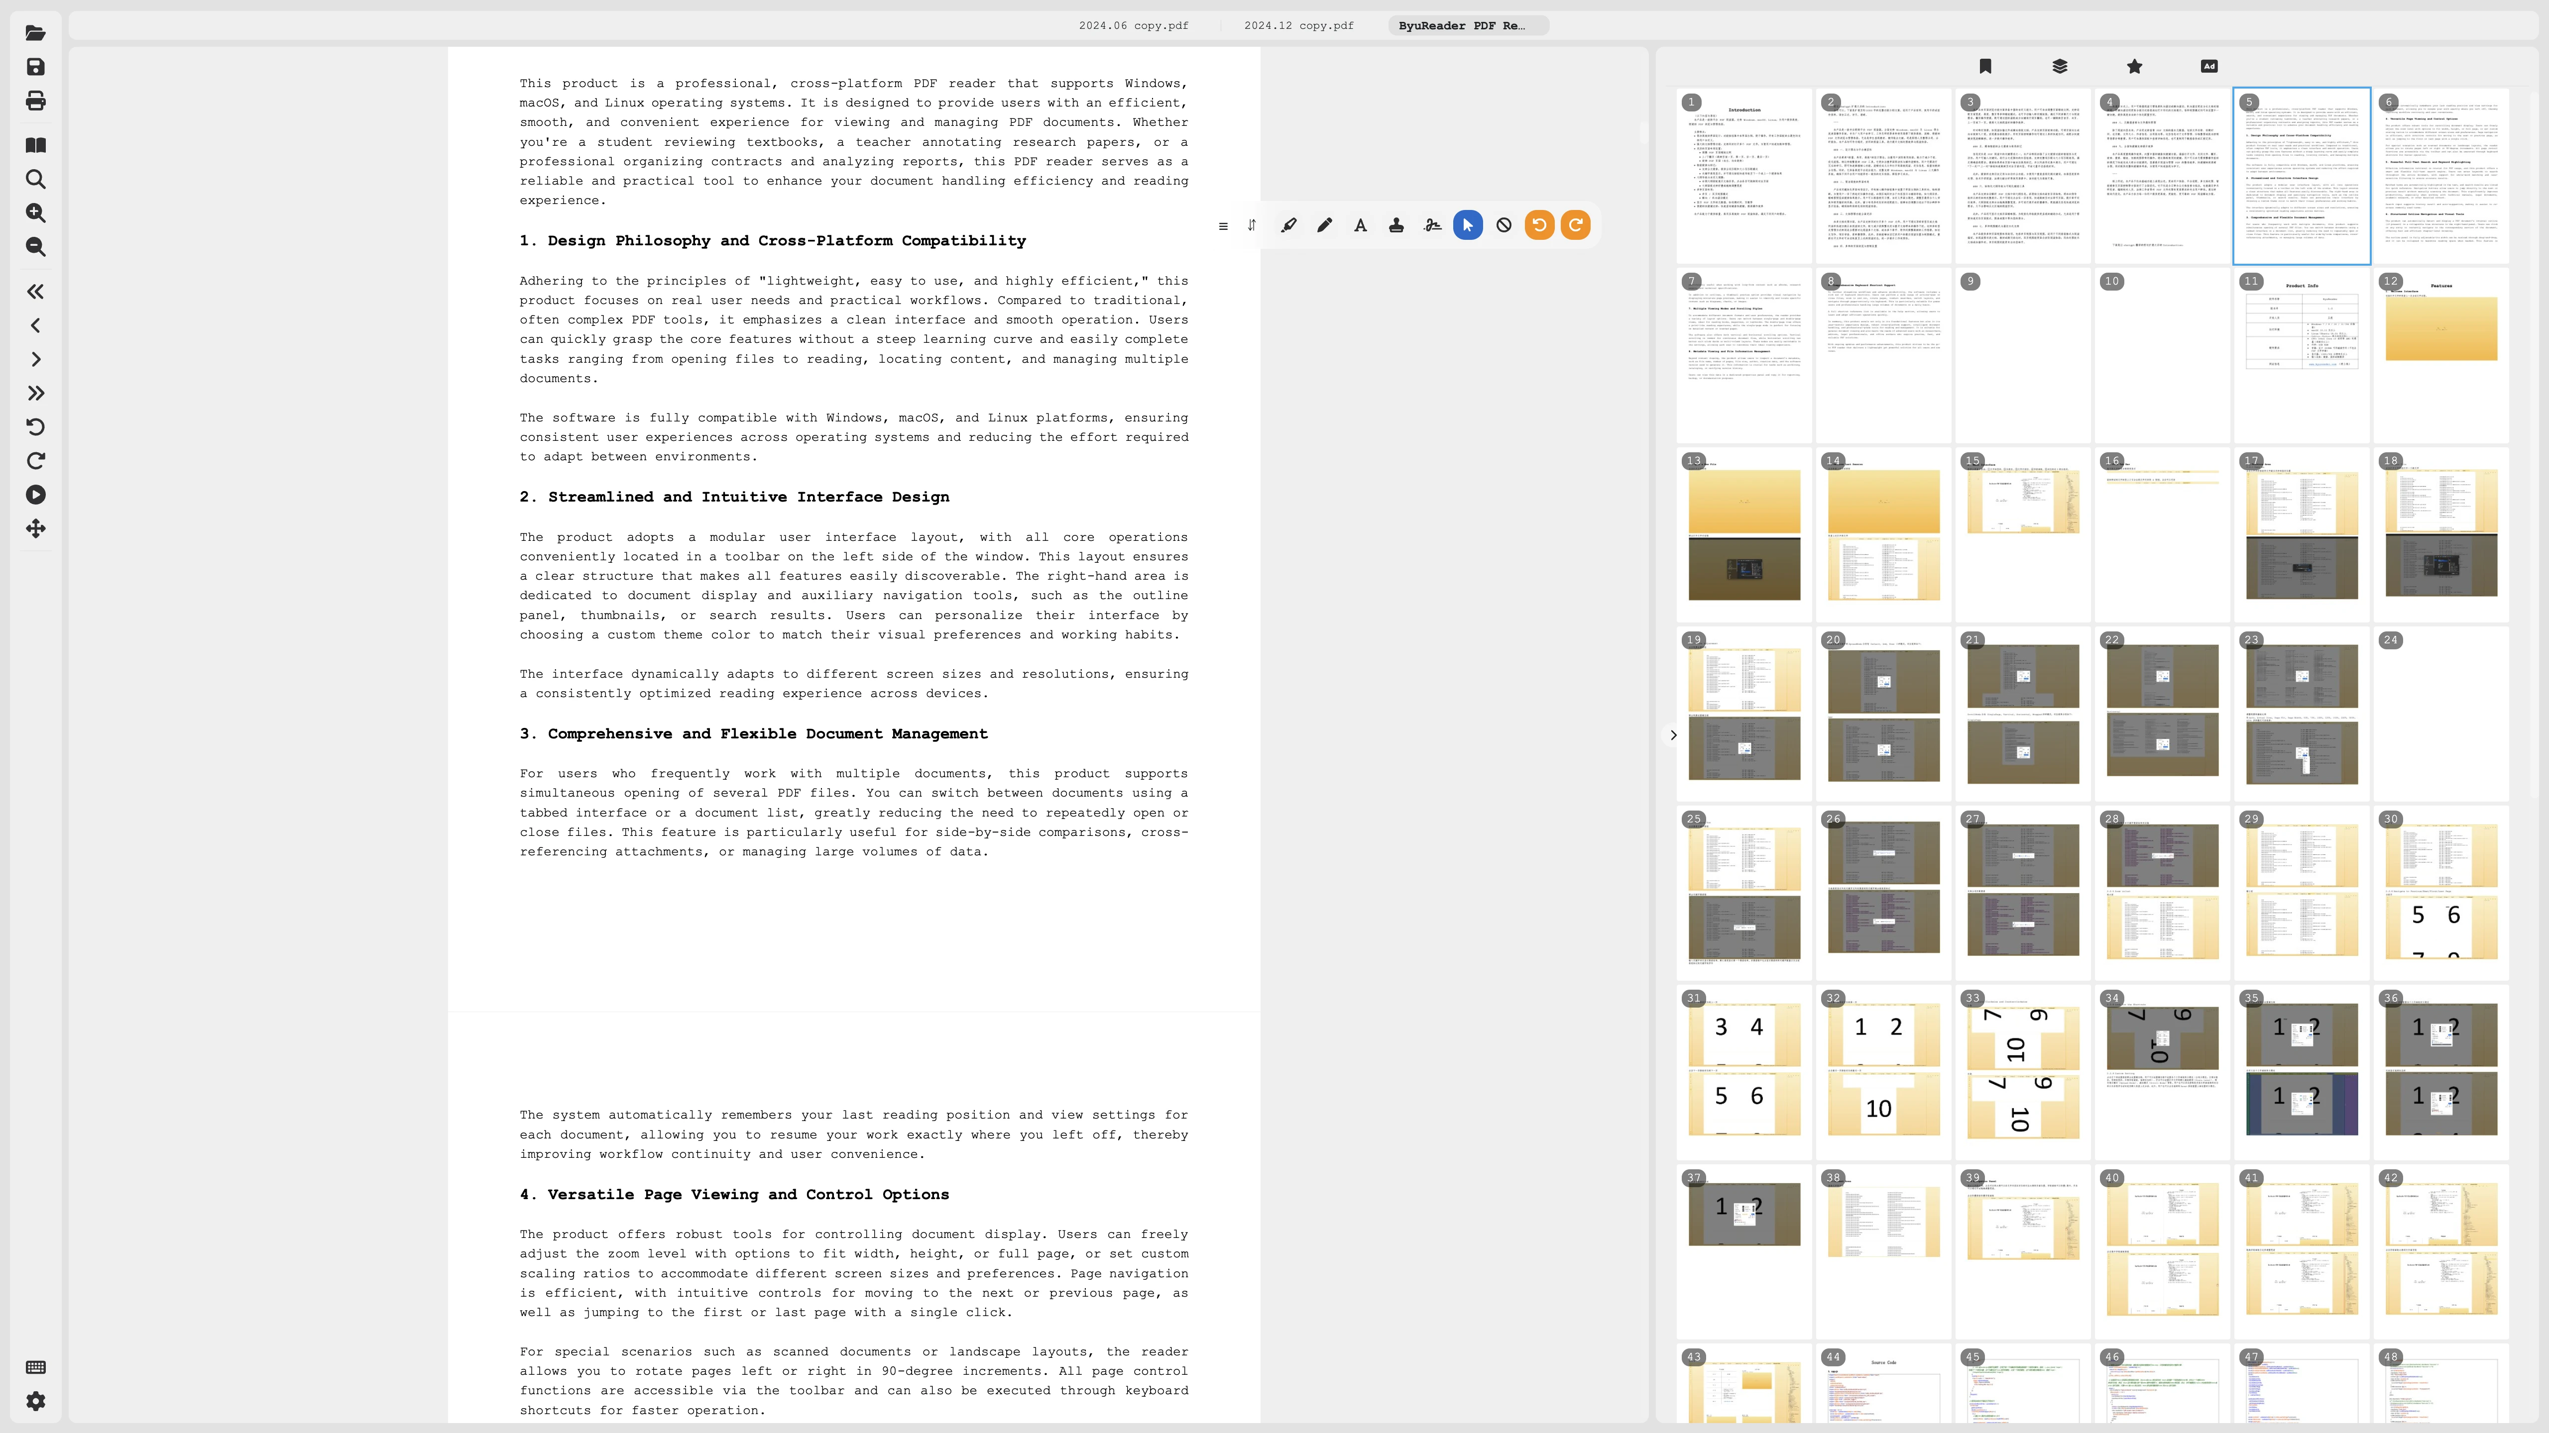Screen dimensions: 2549x1433
Task: Open the favorites star panel tab
Action: click(x=2134, y=66)
